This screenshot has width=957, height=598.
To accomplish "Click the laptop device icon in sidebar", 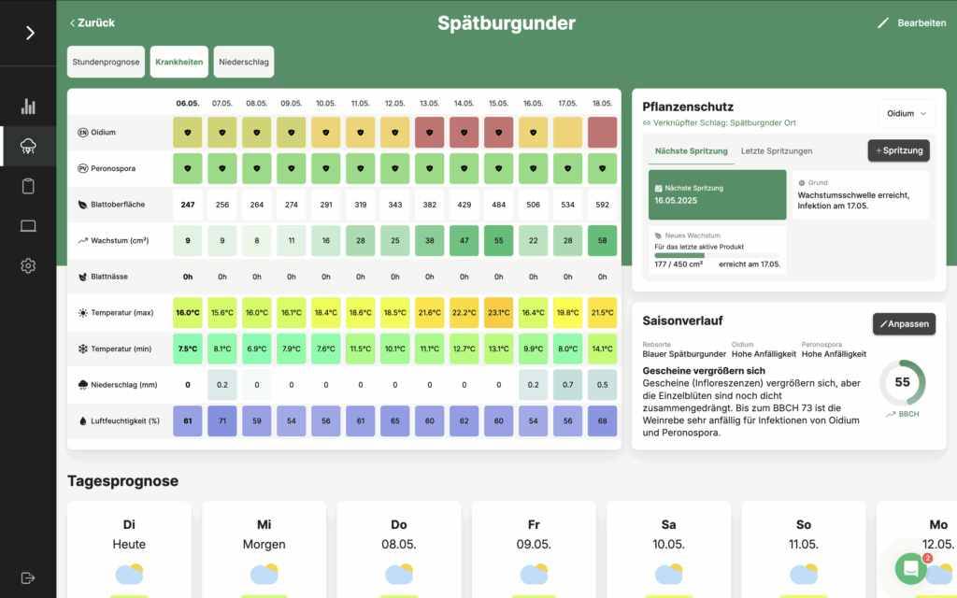I will [28, 226].
